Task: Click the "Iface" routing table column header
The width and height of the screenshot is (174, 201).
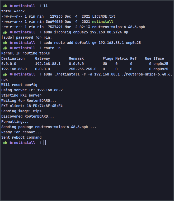Action: click(159, 58)
